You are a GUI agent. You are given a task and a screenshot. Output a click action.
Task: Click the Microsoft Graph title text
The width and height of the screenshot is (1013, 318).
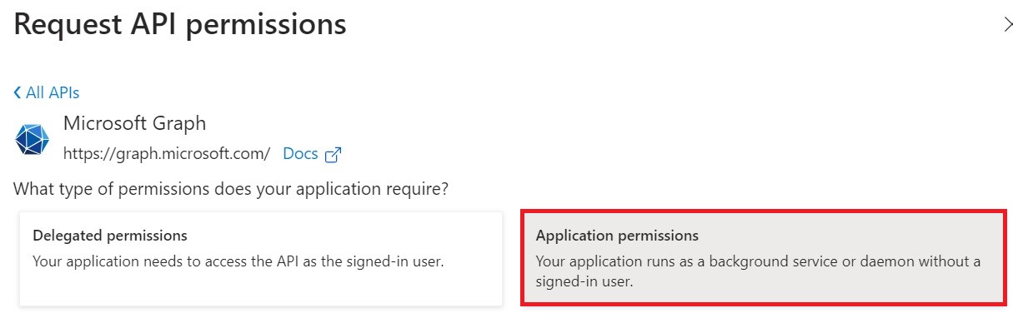pyautogui.click(x=134, y=123)
